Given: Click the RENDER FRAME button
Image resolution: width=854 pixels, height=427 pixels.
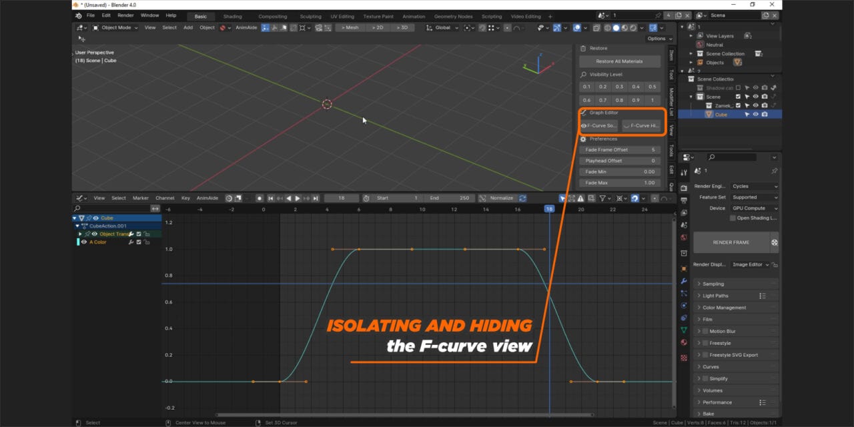Looking at the screenshot, I should (x=731, y=242).
